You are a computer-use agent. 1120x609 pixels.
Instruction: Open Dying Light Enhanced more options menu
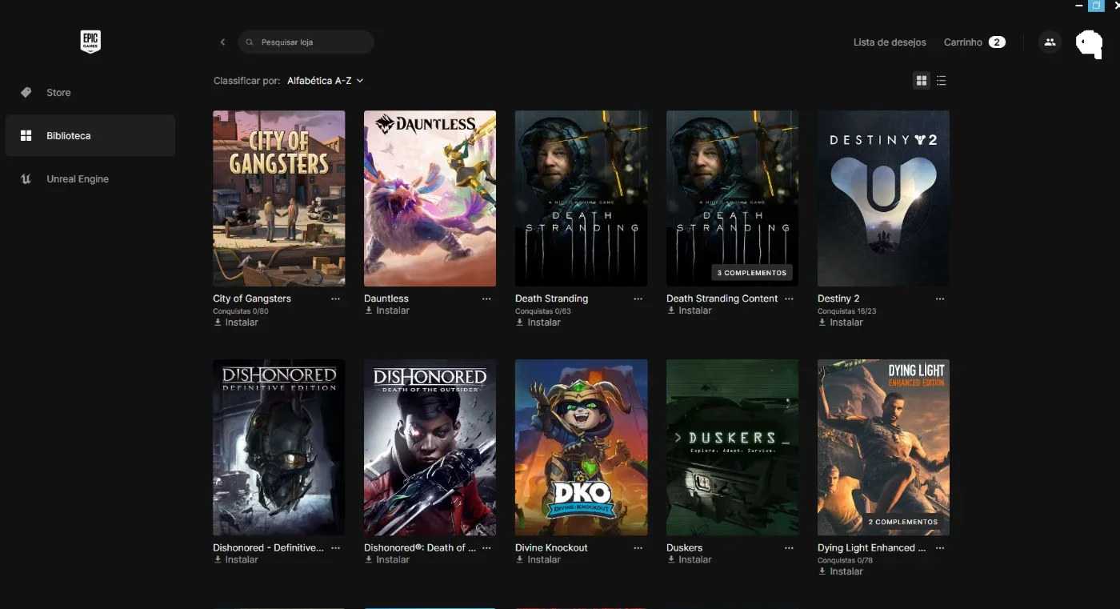pos(940,548)
